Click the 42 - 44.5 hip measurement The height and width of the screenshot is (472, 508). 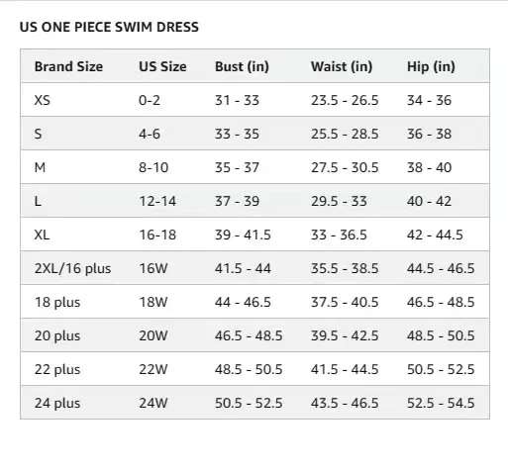tap(435, 235)
